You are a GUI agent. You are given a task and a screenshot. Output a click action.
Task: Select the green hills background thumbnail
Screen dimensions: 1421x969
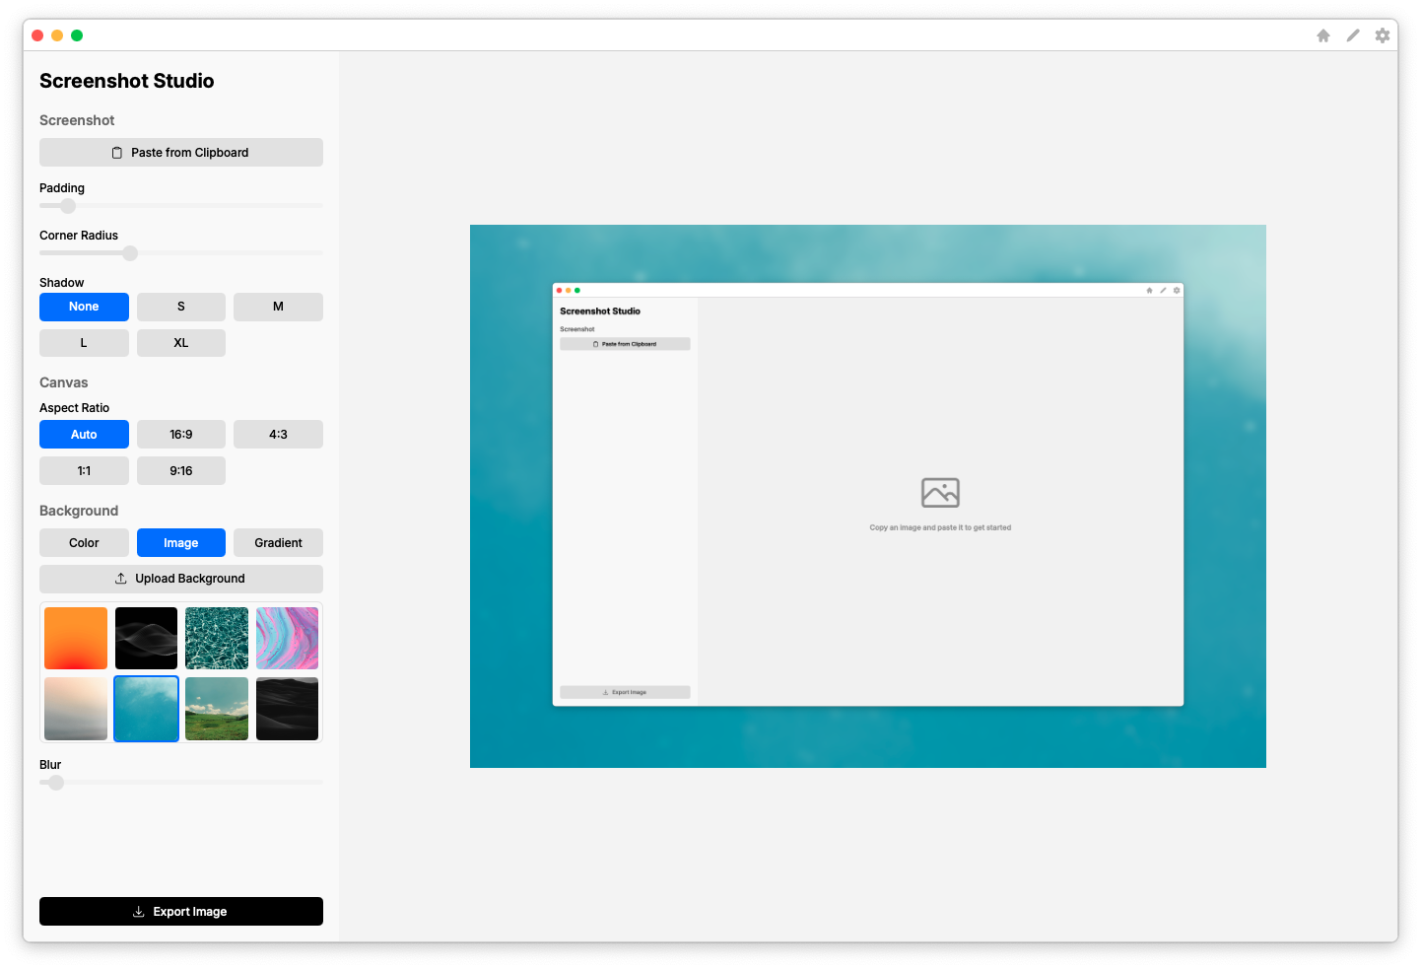(x=216, y=709)
